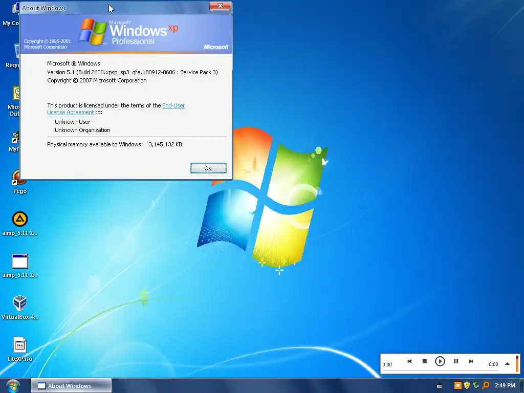Stop playback in the mini player
The width and height of the screenshot is (524, 393).
424,361
